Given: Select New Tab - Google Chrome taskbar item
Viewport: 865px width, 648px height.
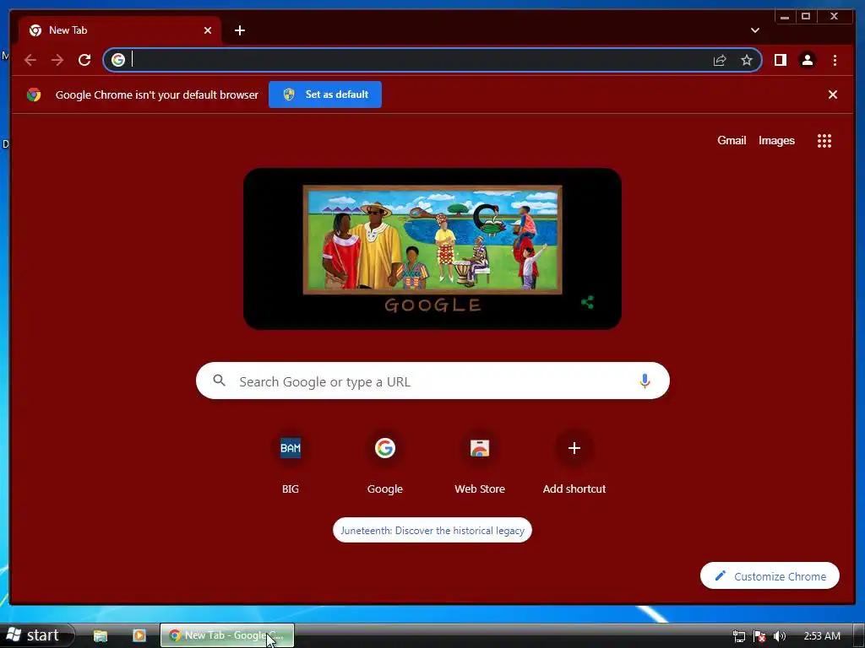Looking at the screenshot, I should (x=227, y=635).
